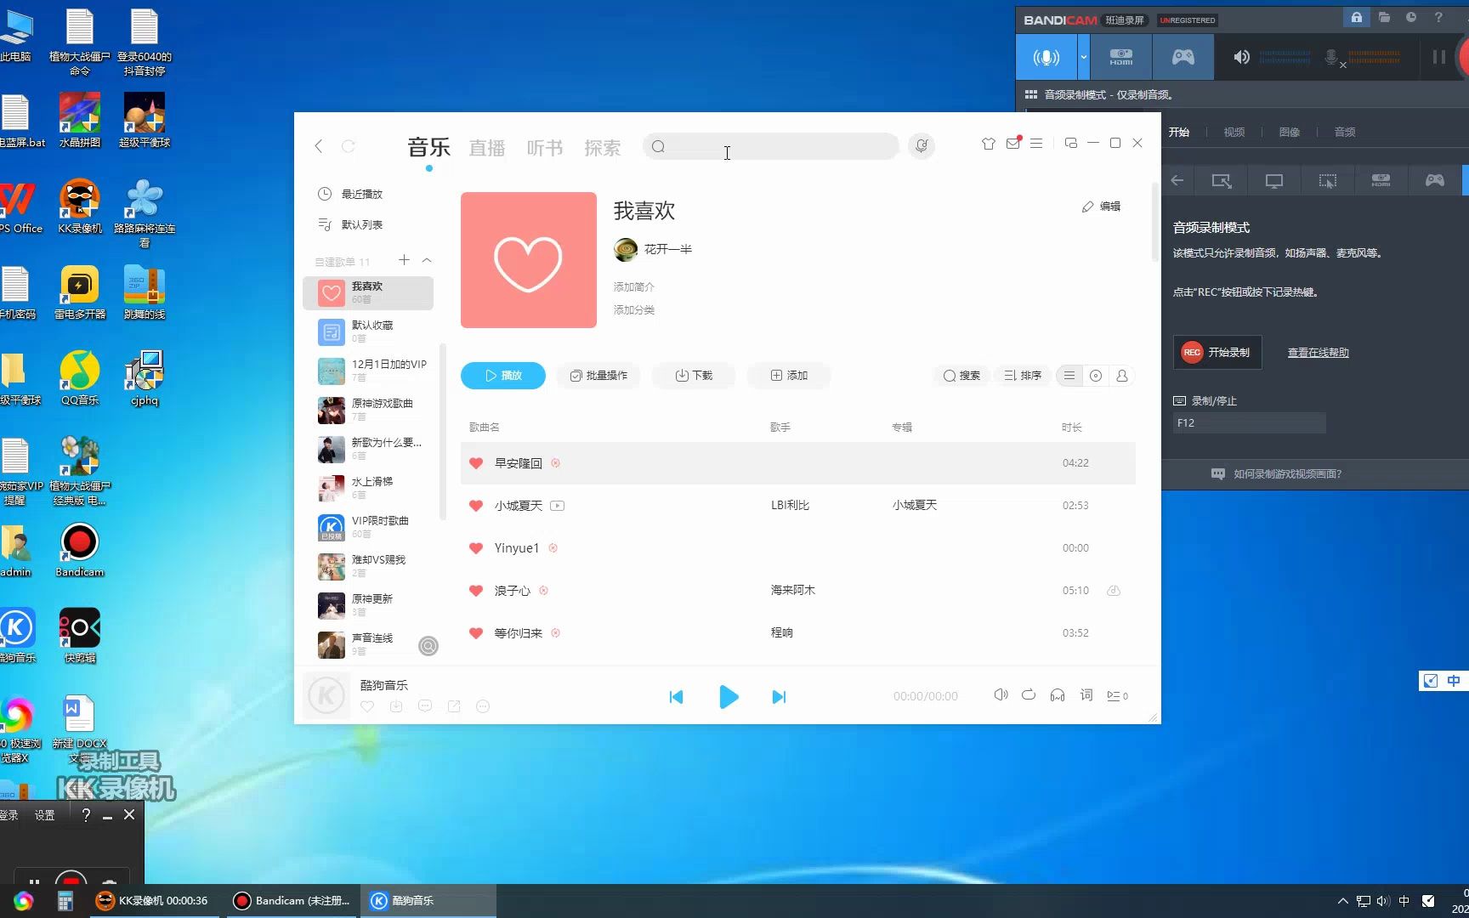Toggle loop playback mode icon
The width and height of the screenshot is (1469, 918).
(1029, 695)
